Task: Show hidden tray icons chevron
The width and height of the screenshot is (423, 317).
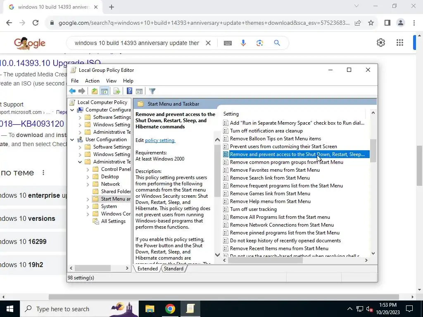Action: (349, 309)
